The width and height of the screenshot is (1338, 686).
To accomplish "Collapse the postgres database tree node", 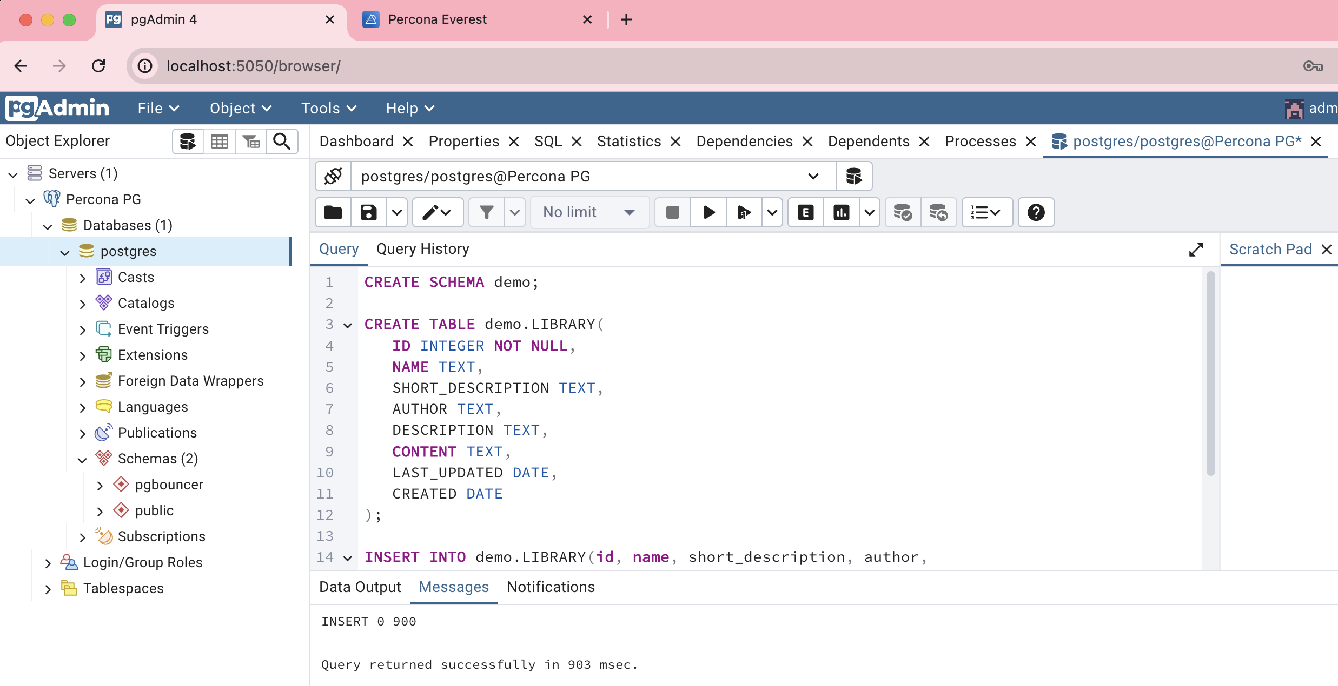I will 64,252.
